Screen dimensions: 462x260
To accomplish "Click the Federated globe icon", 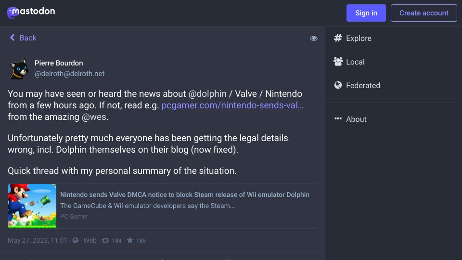I will tap(338, 85).
